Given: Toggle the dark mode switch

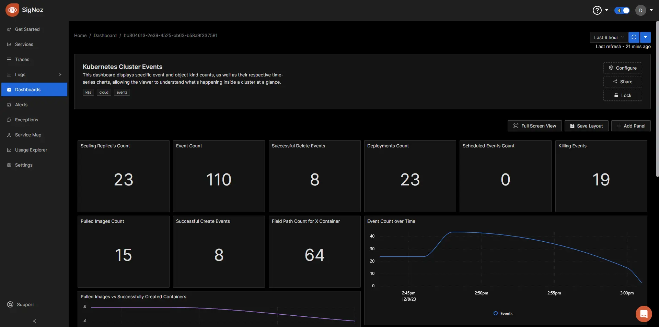Looking at the screenshot, I should [x=622, y=10].
